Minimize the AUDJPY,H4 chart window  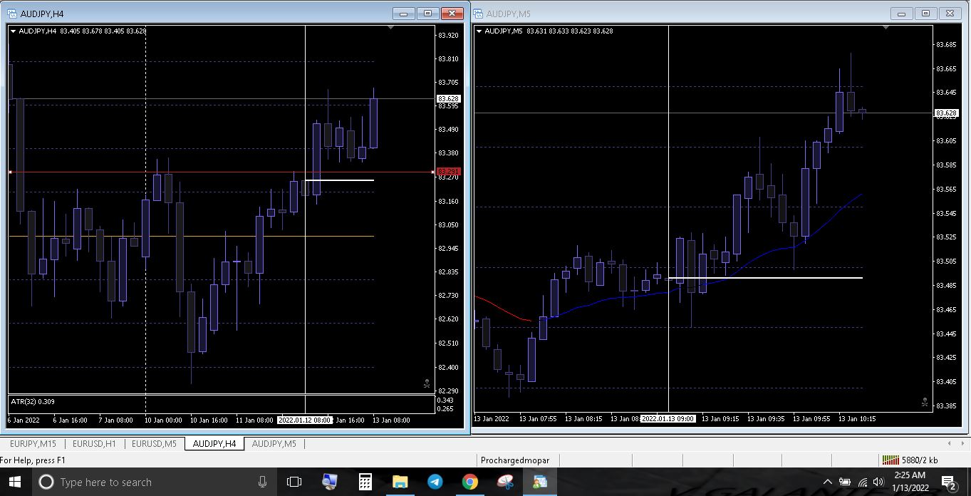pos(404,14)
